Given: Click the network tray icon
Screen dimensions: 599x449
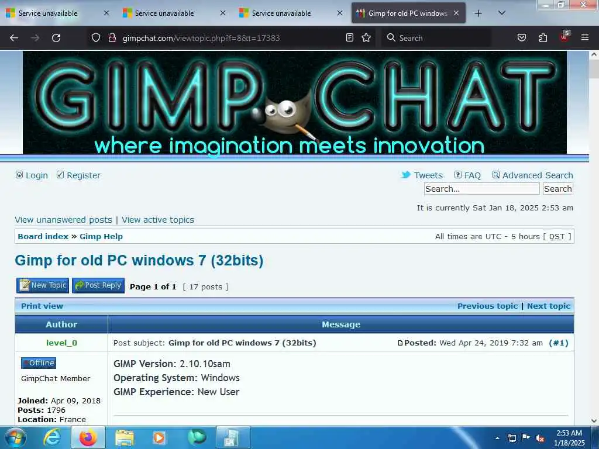Looking at the screenshot, I should tap(511, 438).
